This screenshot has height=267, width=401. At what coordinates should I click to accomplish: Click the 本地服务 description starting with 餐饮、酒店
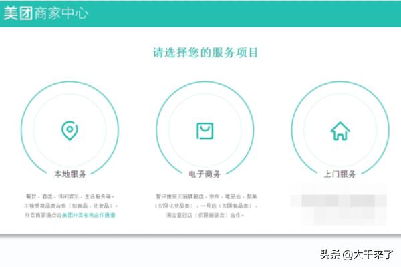click(x=70, y=206)
